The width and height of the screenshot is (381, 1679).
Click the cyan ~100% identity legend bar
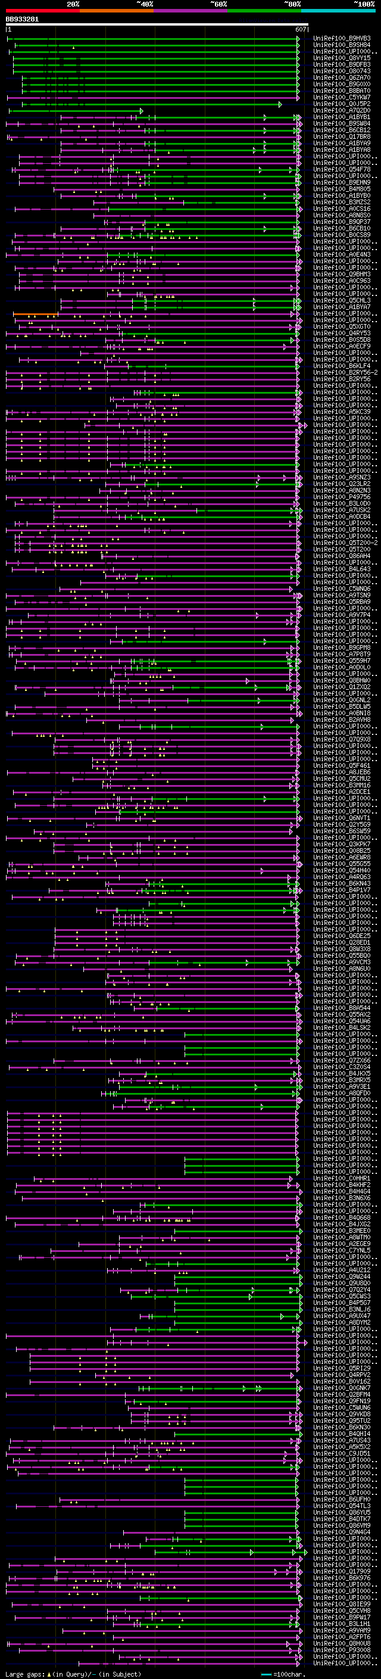pyautogui.click(x=338, y=11)
